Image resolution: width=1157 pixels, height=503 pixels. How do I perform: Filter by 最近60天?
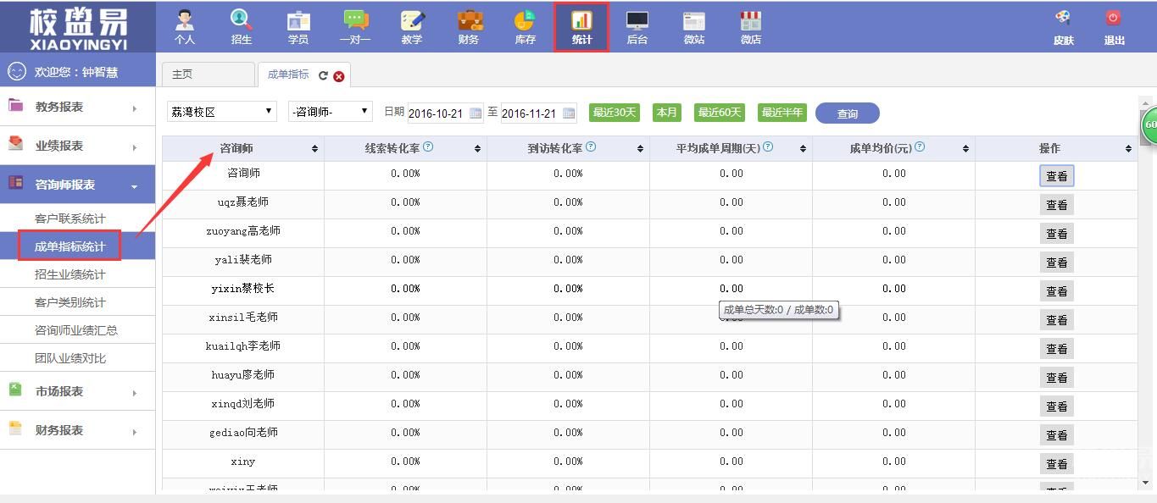720,113
